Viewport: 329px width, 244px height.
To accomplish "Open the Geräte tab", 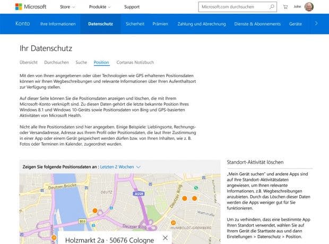I will pyautogui.click(x=296, y=24).
